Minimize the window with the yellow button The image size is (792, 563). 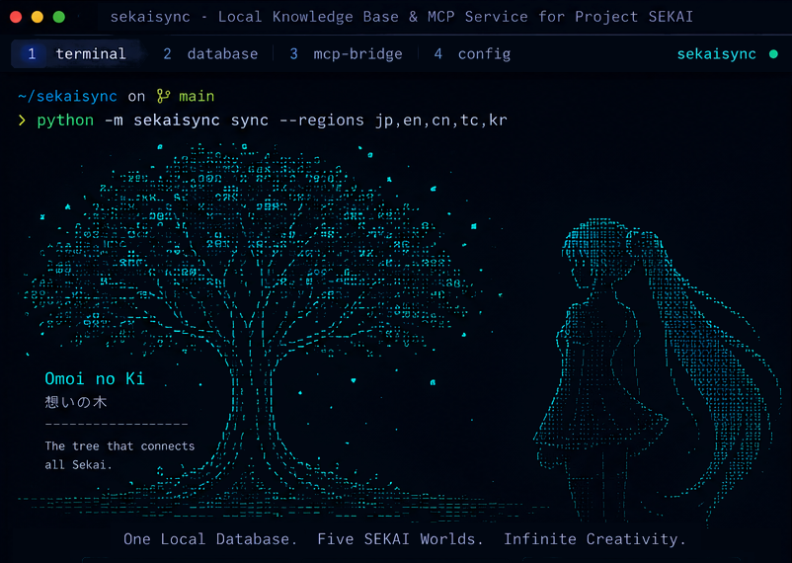pyautogui.click(x=38, y=17)
